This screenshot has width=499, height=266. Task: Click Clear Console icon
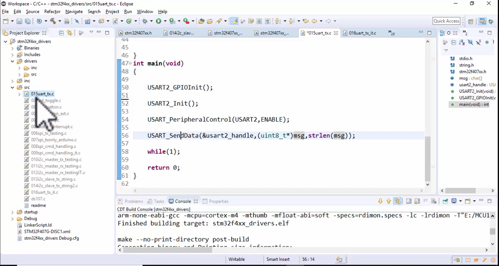click(x=434, y=201)
